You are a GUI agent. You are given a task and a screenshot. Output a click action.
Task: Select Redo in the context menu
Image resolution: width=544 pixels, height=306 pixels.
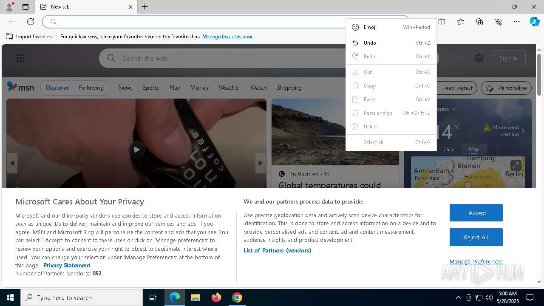391,57
